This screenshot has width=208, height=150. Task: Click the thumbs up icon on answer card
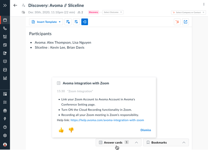coord(61,130)
